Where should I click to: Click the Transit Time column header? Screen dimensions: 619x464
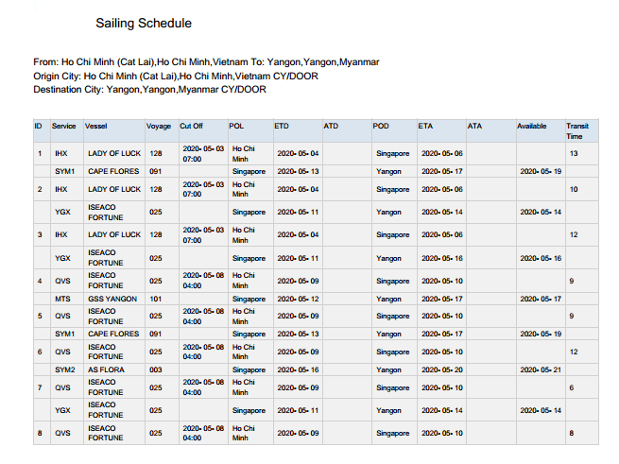coord(576,131)
